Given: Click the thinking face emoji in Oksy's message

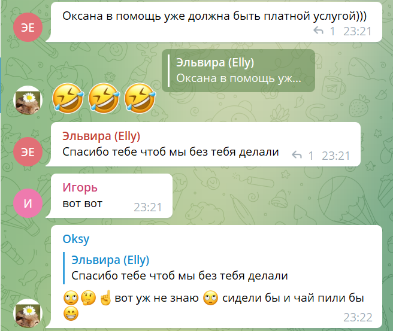Looking at the screenshot, I should click(89, 297).
